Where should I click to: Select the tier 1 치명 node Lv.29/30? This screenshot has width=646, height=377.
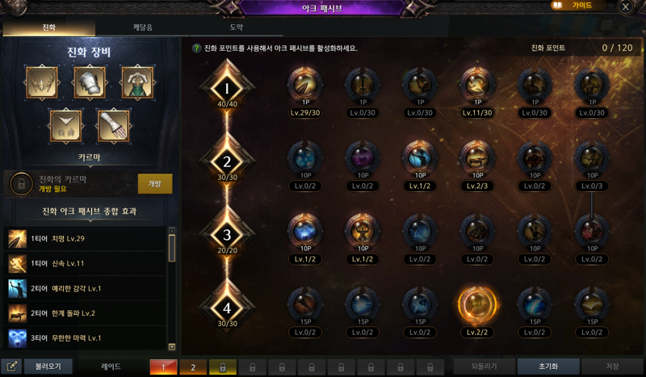coord(305,85)
